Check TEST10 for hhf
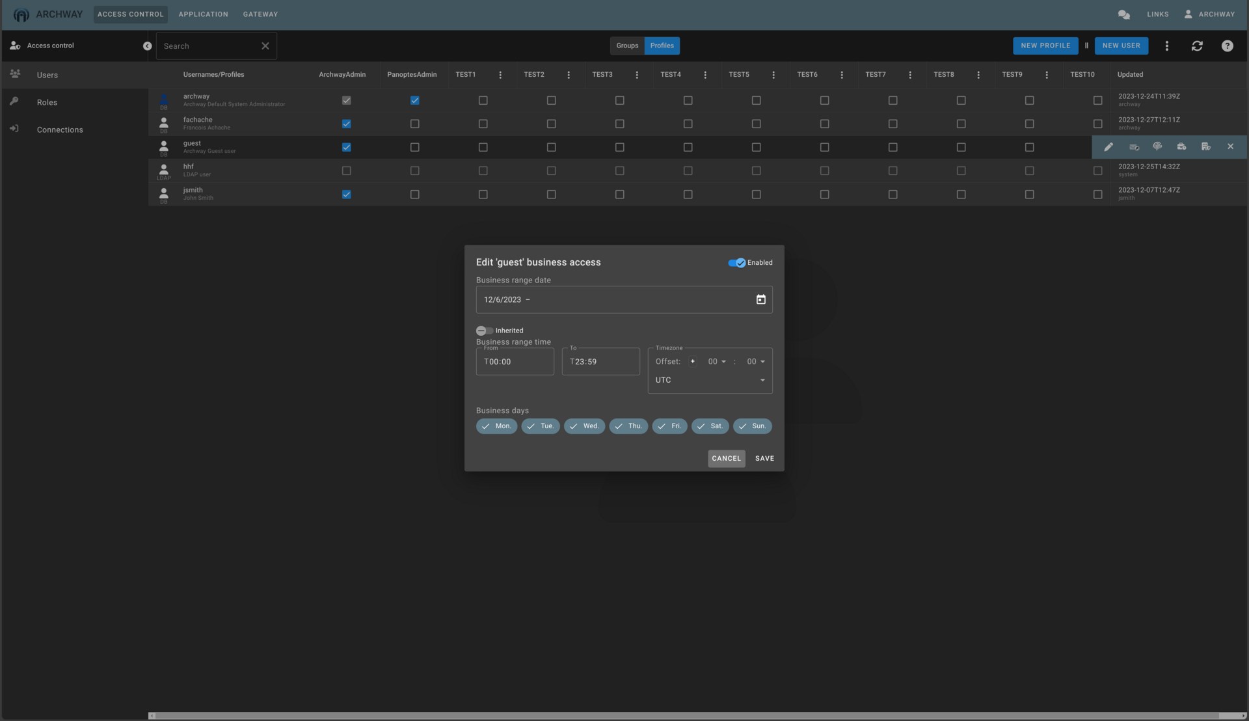 point(1097,170)
